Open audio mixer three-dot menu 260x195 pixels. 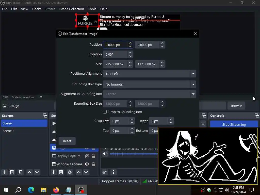click(x=113, y=172)
